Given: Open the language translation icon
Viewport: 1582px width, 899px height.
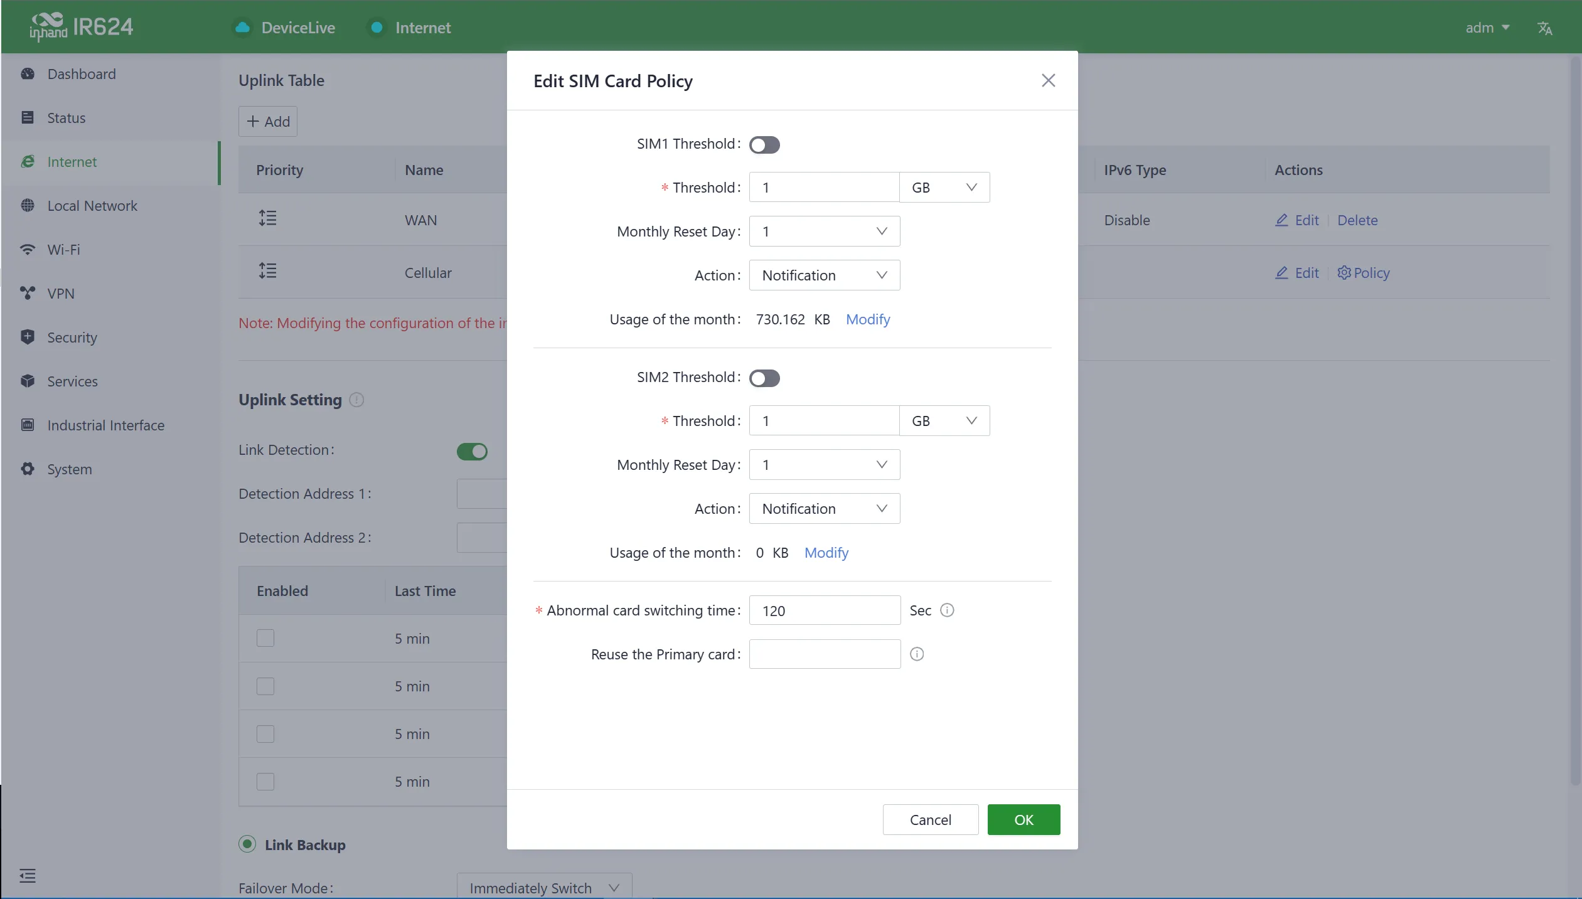Looking at the screenshot, I should point(1544,28).
